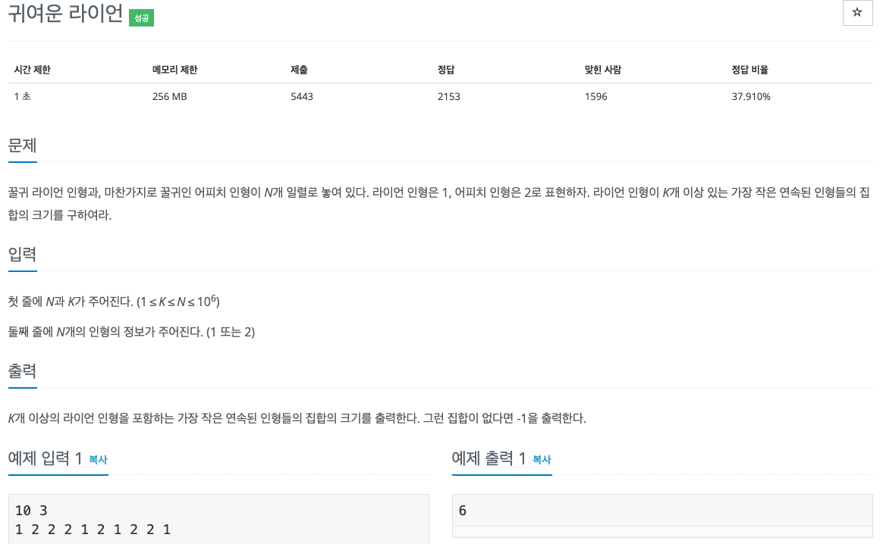Click the 맞힌 사람 count 1596
883x544 pixels.
click(595, 97)
